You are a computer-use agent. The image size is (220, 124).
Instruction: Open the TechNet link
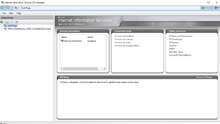tap(173, 46)
